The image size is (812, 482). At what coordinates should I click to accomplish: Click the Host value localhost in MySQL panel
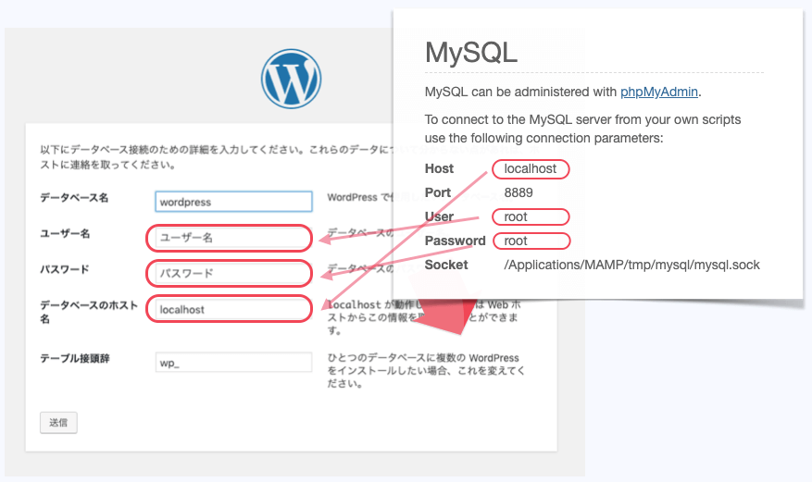click(x=531, y=169)
